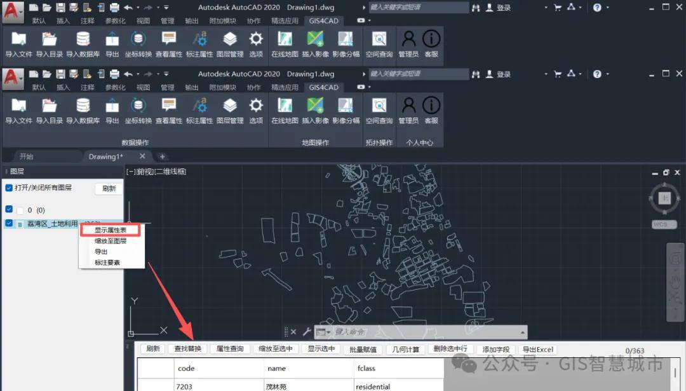Expand the command line history arrow
The width and height of the screenshot is (686, 391).
tap(521, 332)
